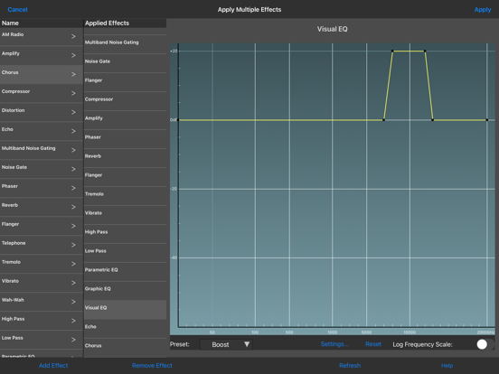499x374 pixels.
Task: Expand the Multiband Noise Gating chevron in the Name list
Action: (73, 150)
